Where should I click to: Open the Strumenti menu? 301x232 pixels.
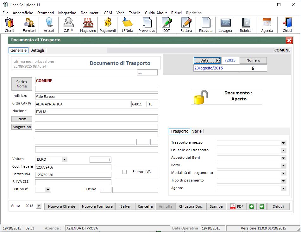point(46,13)
